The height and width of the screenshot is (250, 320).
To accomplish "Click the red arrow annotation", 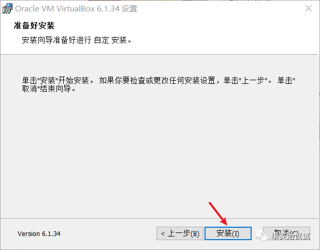I will 218,214.
